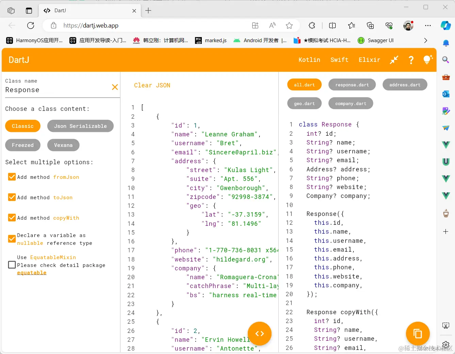Click the collapse arrows icon in DartJ header
The width and height of the screenshot is (455, 354).
(x=394, y=60)
